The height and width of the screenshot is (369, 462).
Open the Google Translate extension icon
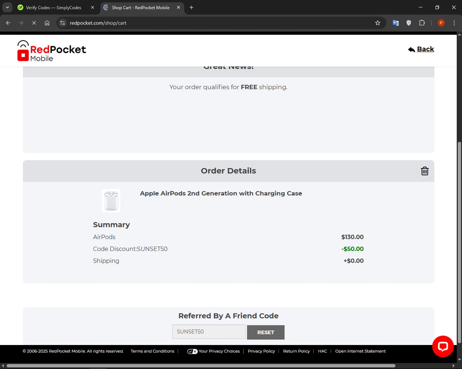(x=396, y=23)
